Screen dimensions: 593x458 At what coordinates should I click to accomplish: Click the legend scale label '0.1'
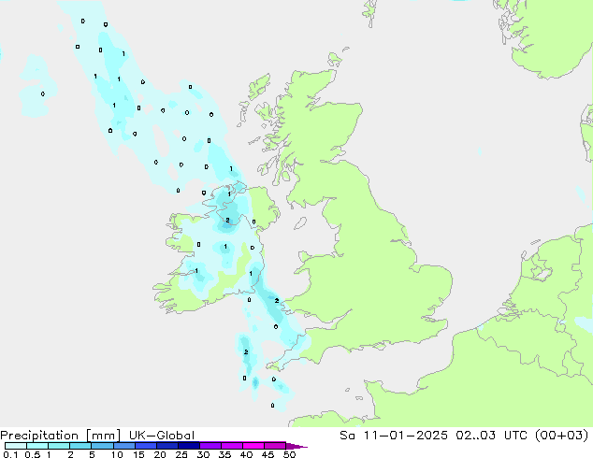10,454
